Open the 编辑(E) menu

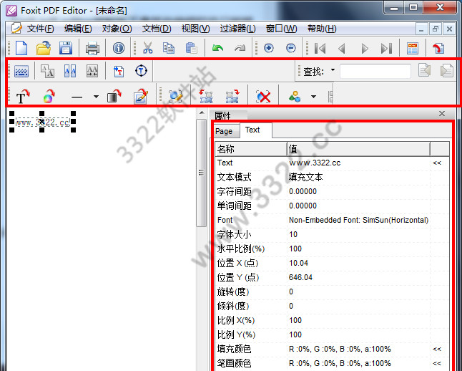pos(78,29)
